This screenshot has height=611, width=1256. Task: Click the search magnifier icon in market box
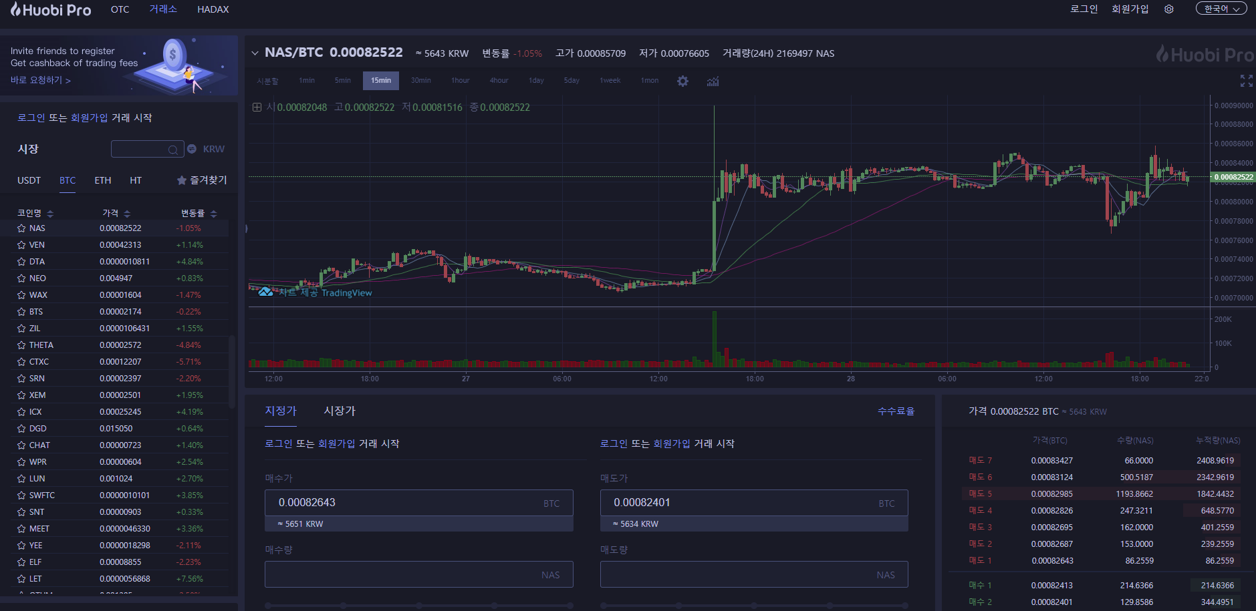point(172,150)
